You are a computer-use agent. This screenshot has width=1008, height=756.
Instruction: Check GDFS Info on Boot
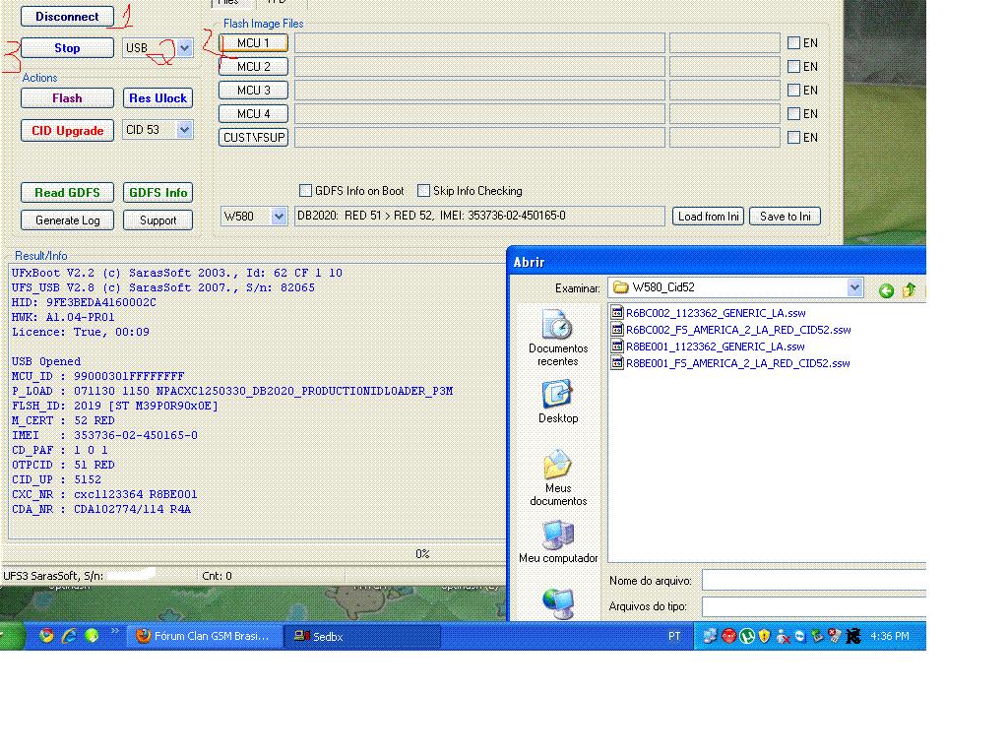click(305, 191)
